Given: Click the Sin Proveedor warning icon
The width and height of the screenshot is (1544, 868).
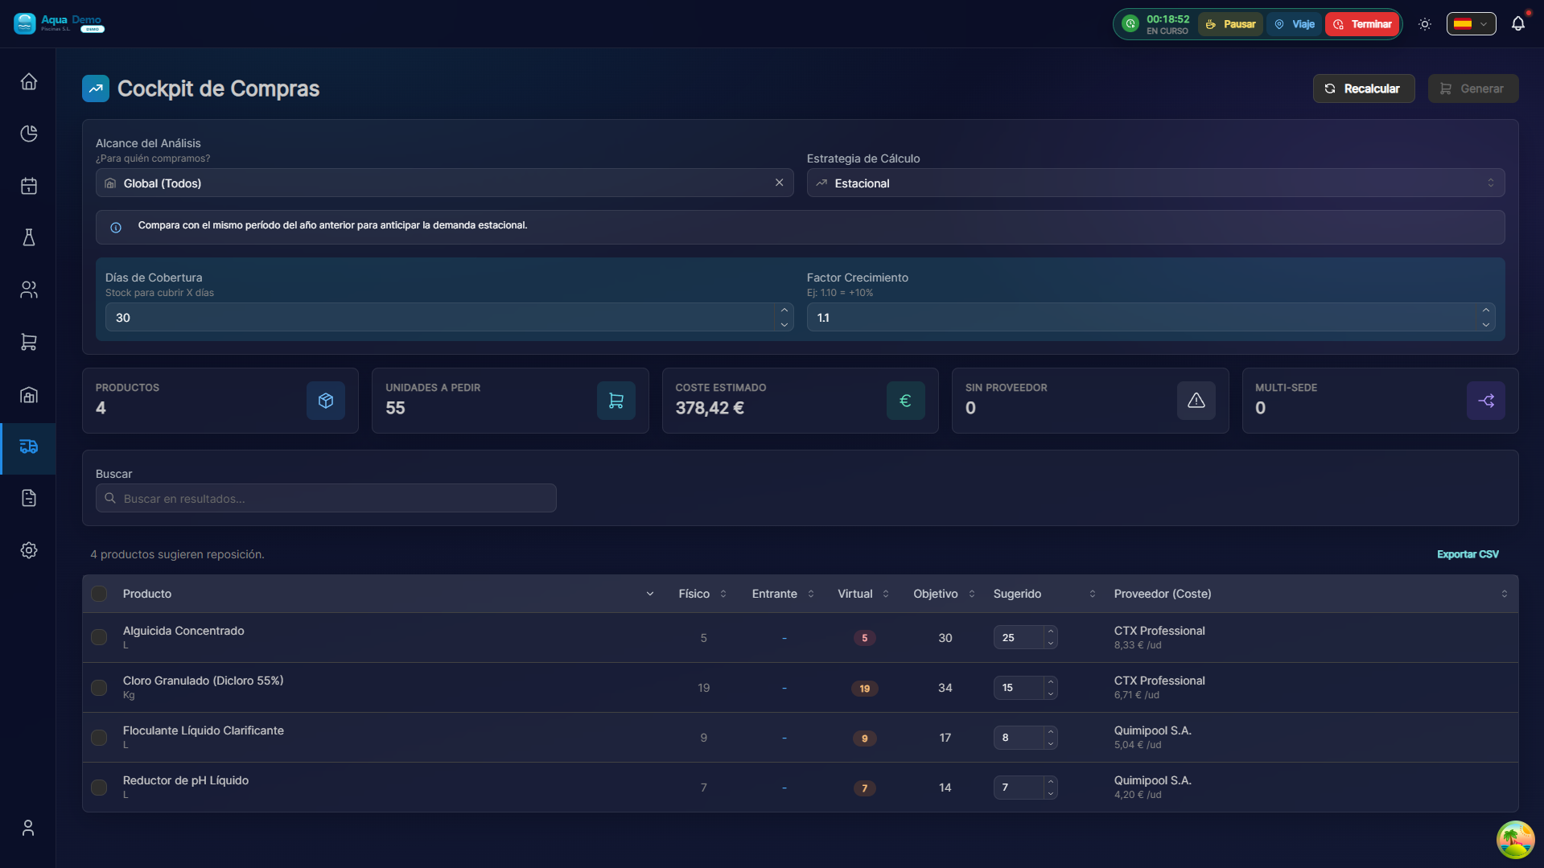Looking at the screenshot, I should tap(1196, 401).
